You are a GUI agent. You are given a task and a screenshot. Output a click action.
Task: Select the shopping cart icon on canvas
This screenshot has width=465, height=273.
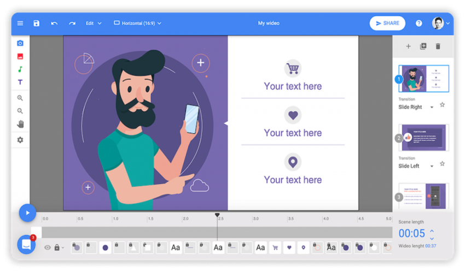pyautogui.click(x=293, y=68)
